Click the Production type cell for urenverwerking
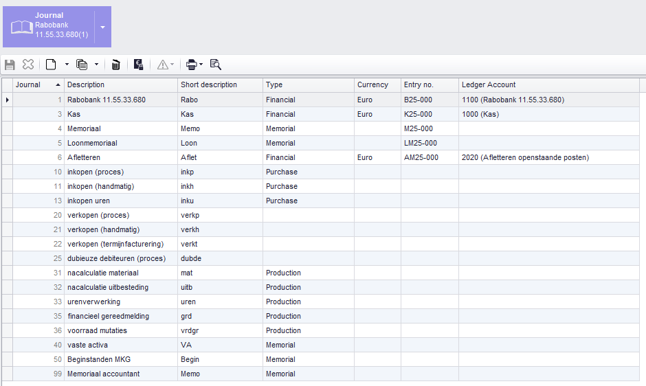This screenshot has height=386, width=646. 309,302
